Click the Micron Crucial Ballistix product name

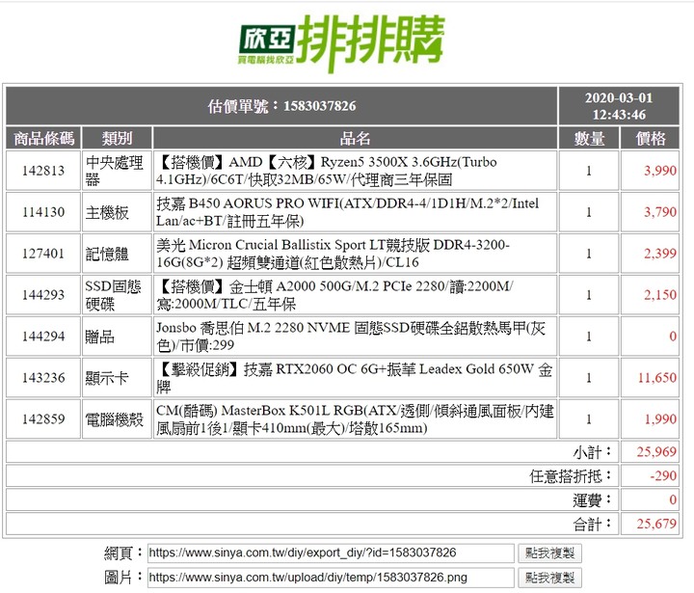coord(355,254)
